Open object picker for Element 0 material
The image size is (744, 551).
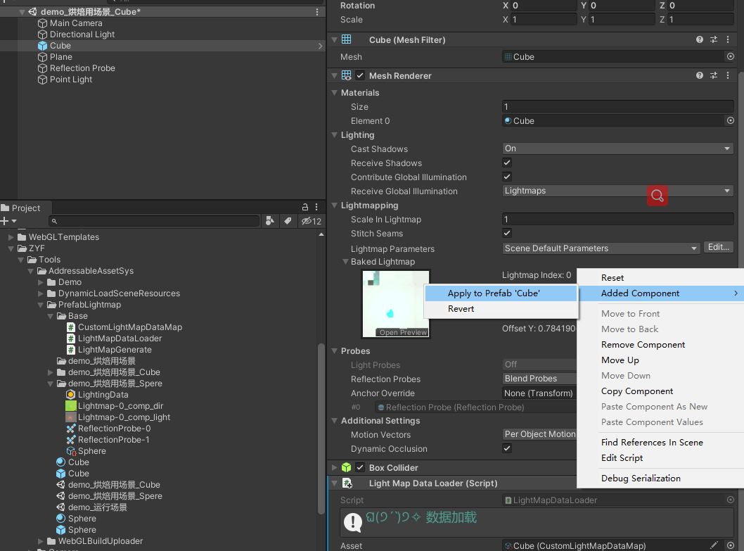coord(730,120)
